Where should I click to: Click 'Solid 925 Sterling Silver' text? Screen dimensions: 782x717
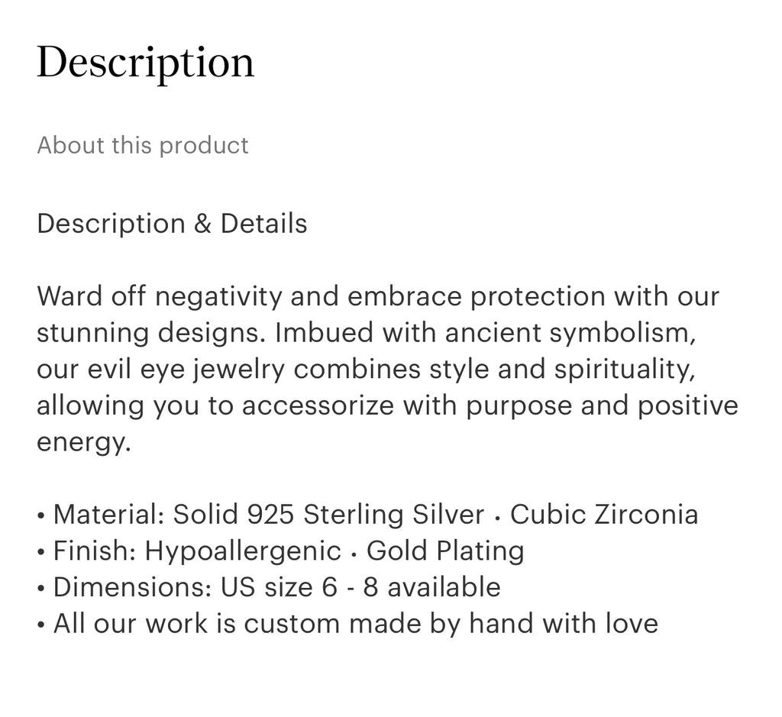click(x=328, y=515)
